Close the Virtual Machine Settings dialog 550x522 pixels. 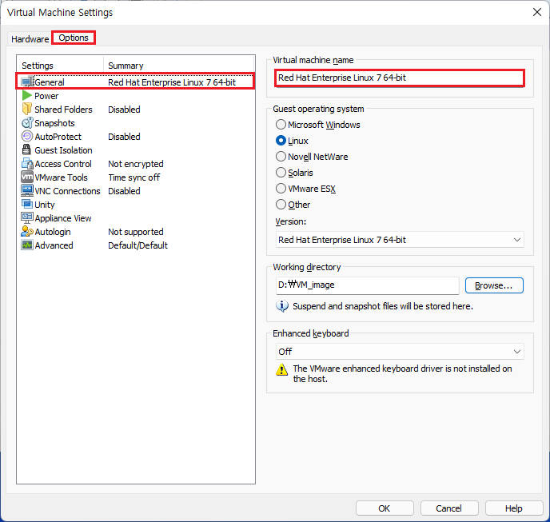[x=537, y=12]
